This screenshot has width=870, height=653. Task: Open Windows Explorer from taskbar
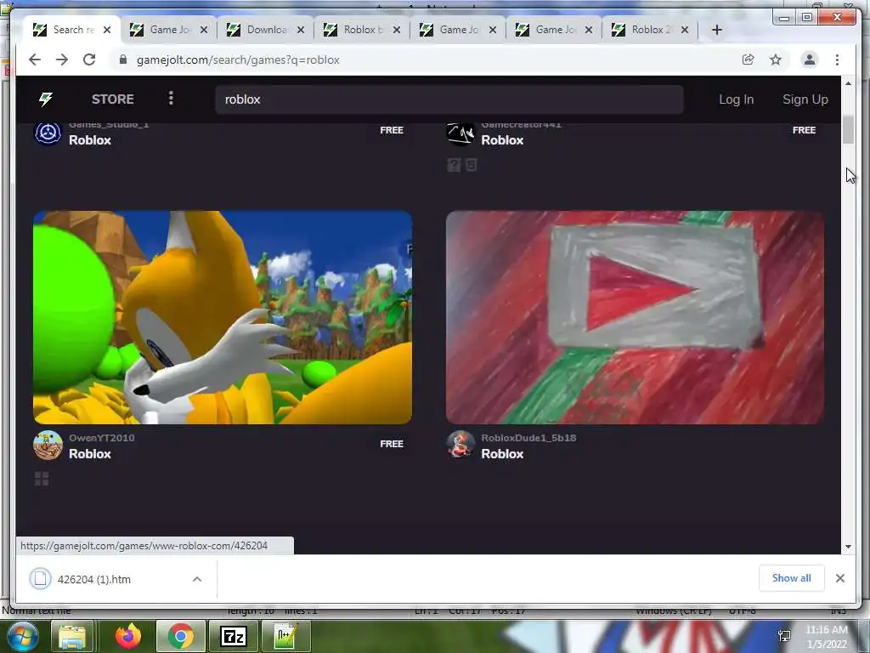tap(72, 637)
